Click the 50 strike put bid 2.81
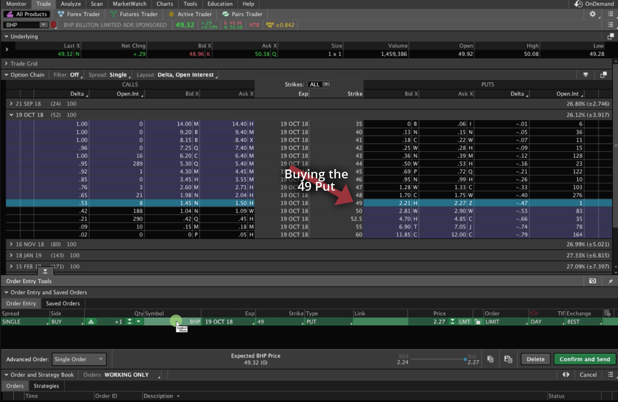 [x=405, y=211]
